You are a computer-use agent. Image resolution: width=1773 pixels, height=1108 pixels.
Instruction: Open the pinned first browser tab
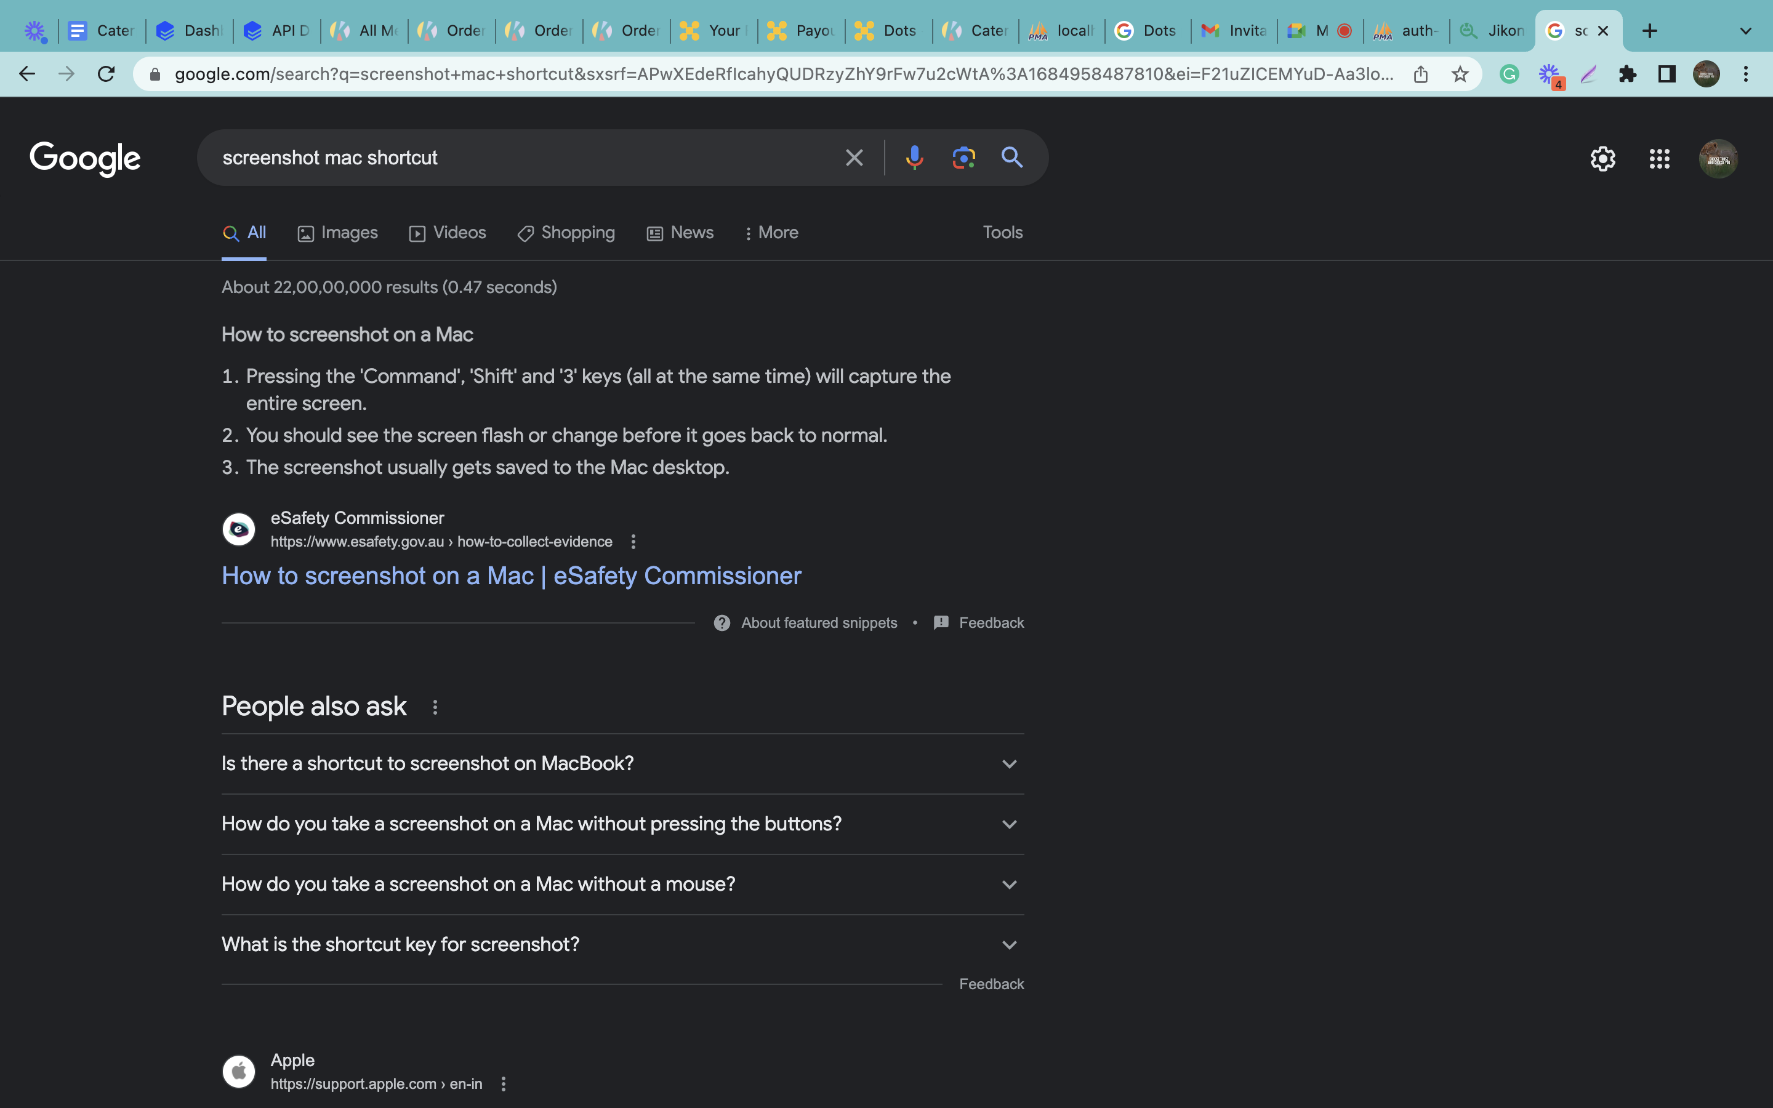[x=35, y=31]
